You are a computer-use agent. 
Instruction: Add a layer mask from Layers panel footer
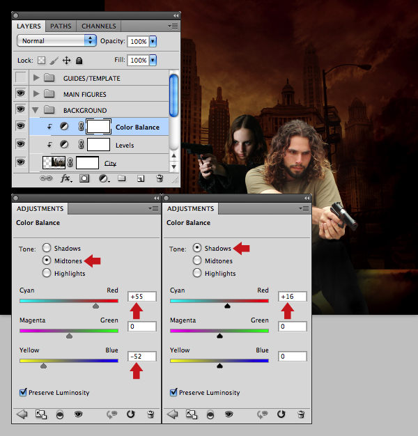84,178
